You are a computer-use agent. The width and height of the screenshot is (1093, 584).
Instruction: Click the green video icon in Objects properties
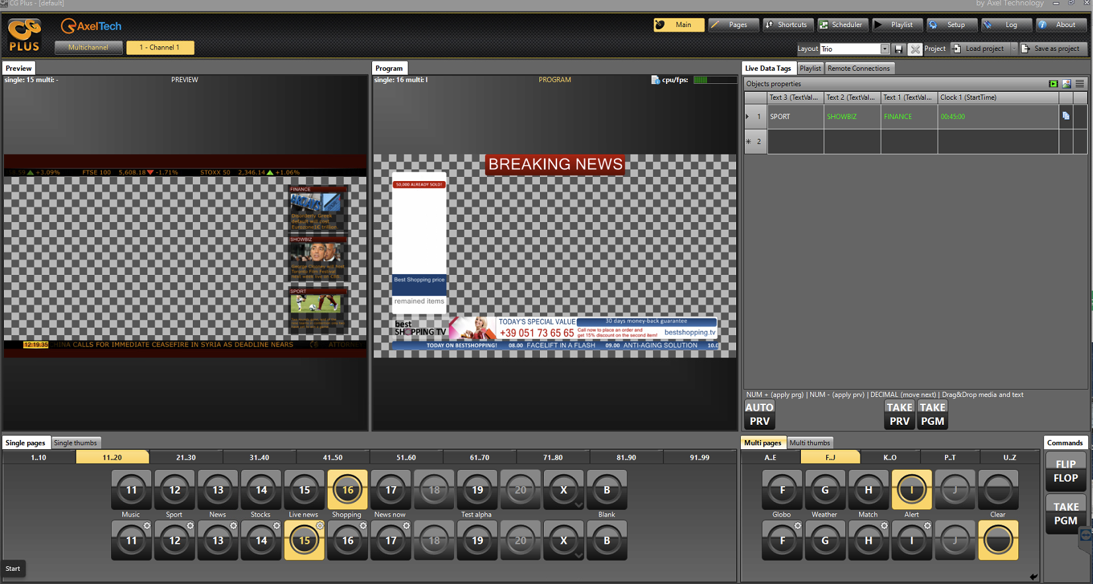tap(1053, 84)
